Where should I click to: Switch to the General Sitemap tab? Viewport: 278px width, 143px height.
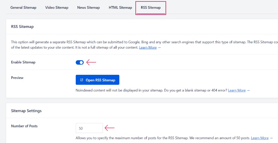(23, 7)
